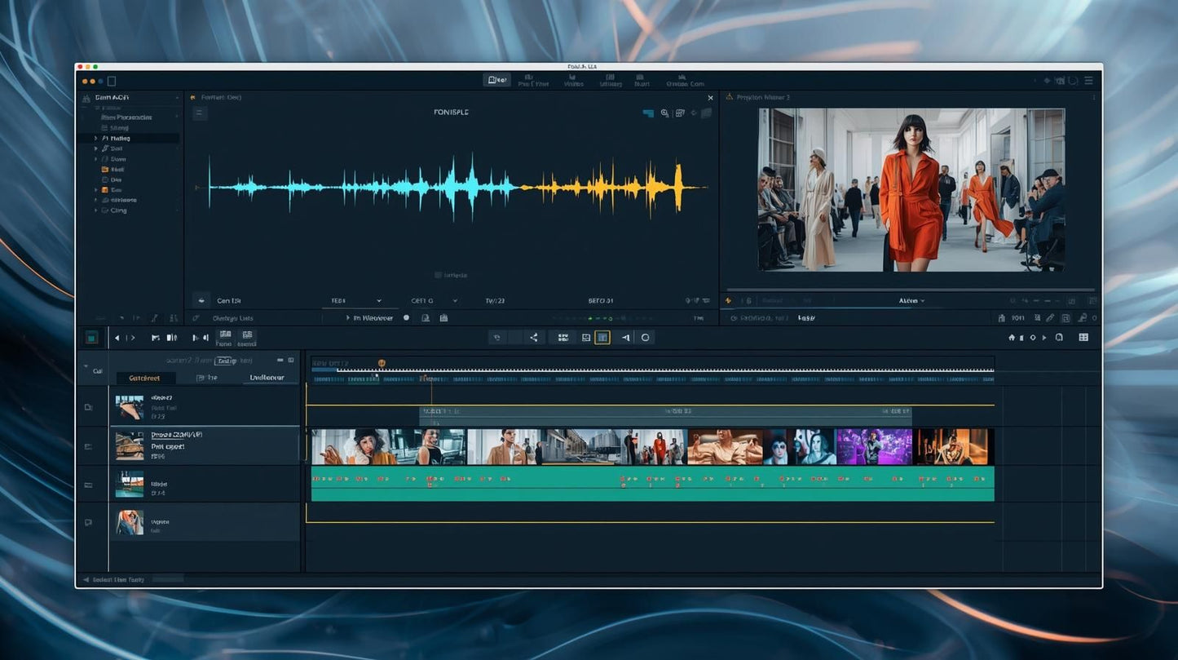
Task: Click the teal square button at timeline left
Action: coord(91,337)
